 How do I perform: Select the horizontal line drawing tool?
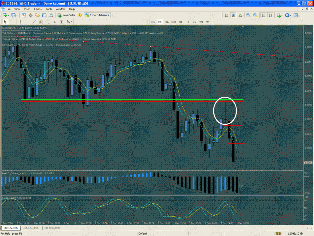click(x=27, y=22)
